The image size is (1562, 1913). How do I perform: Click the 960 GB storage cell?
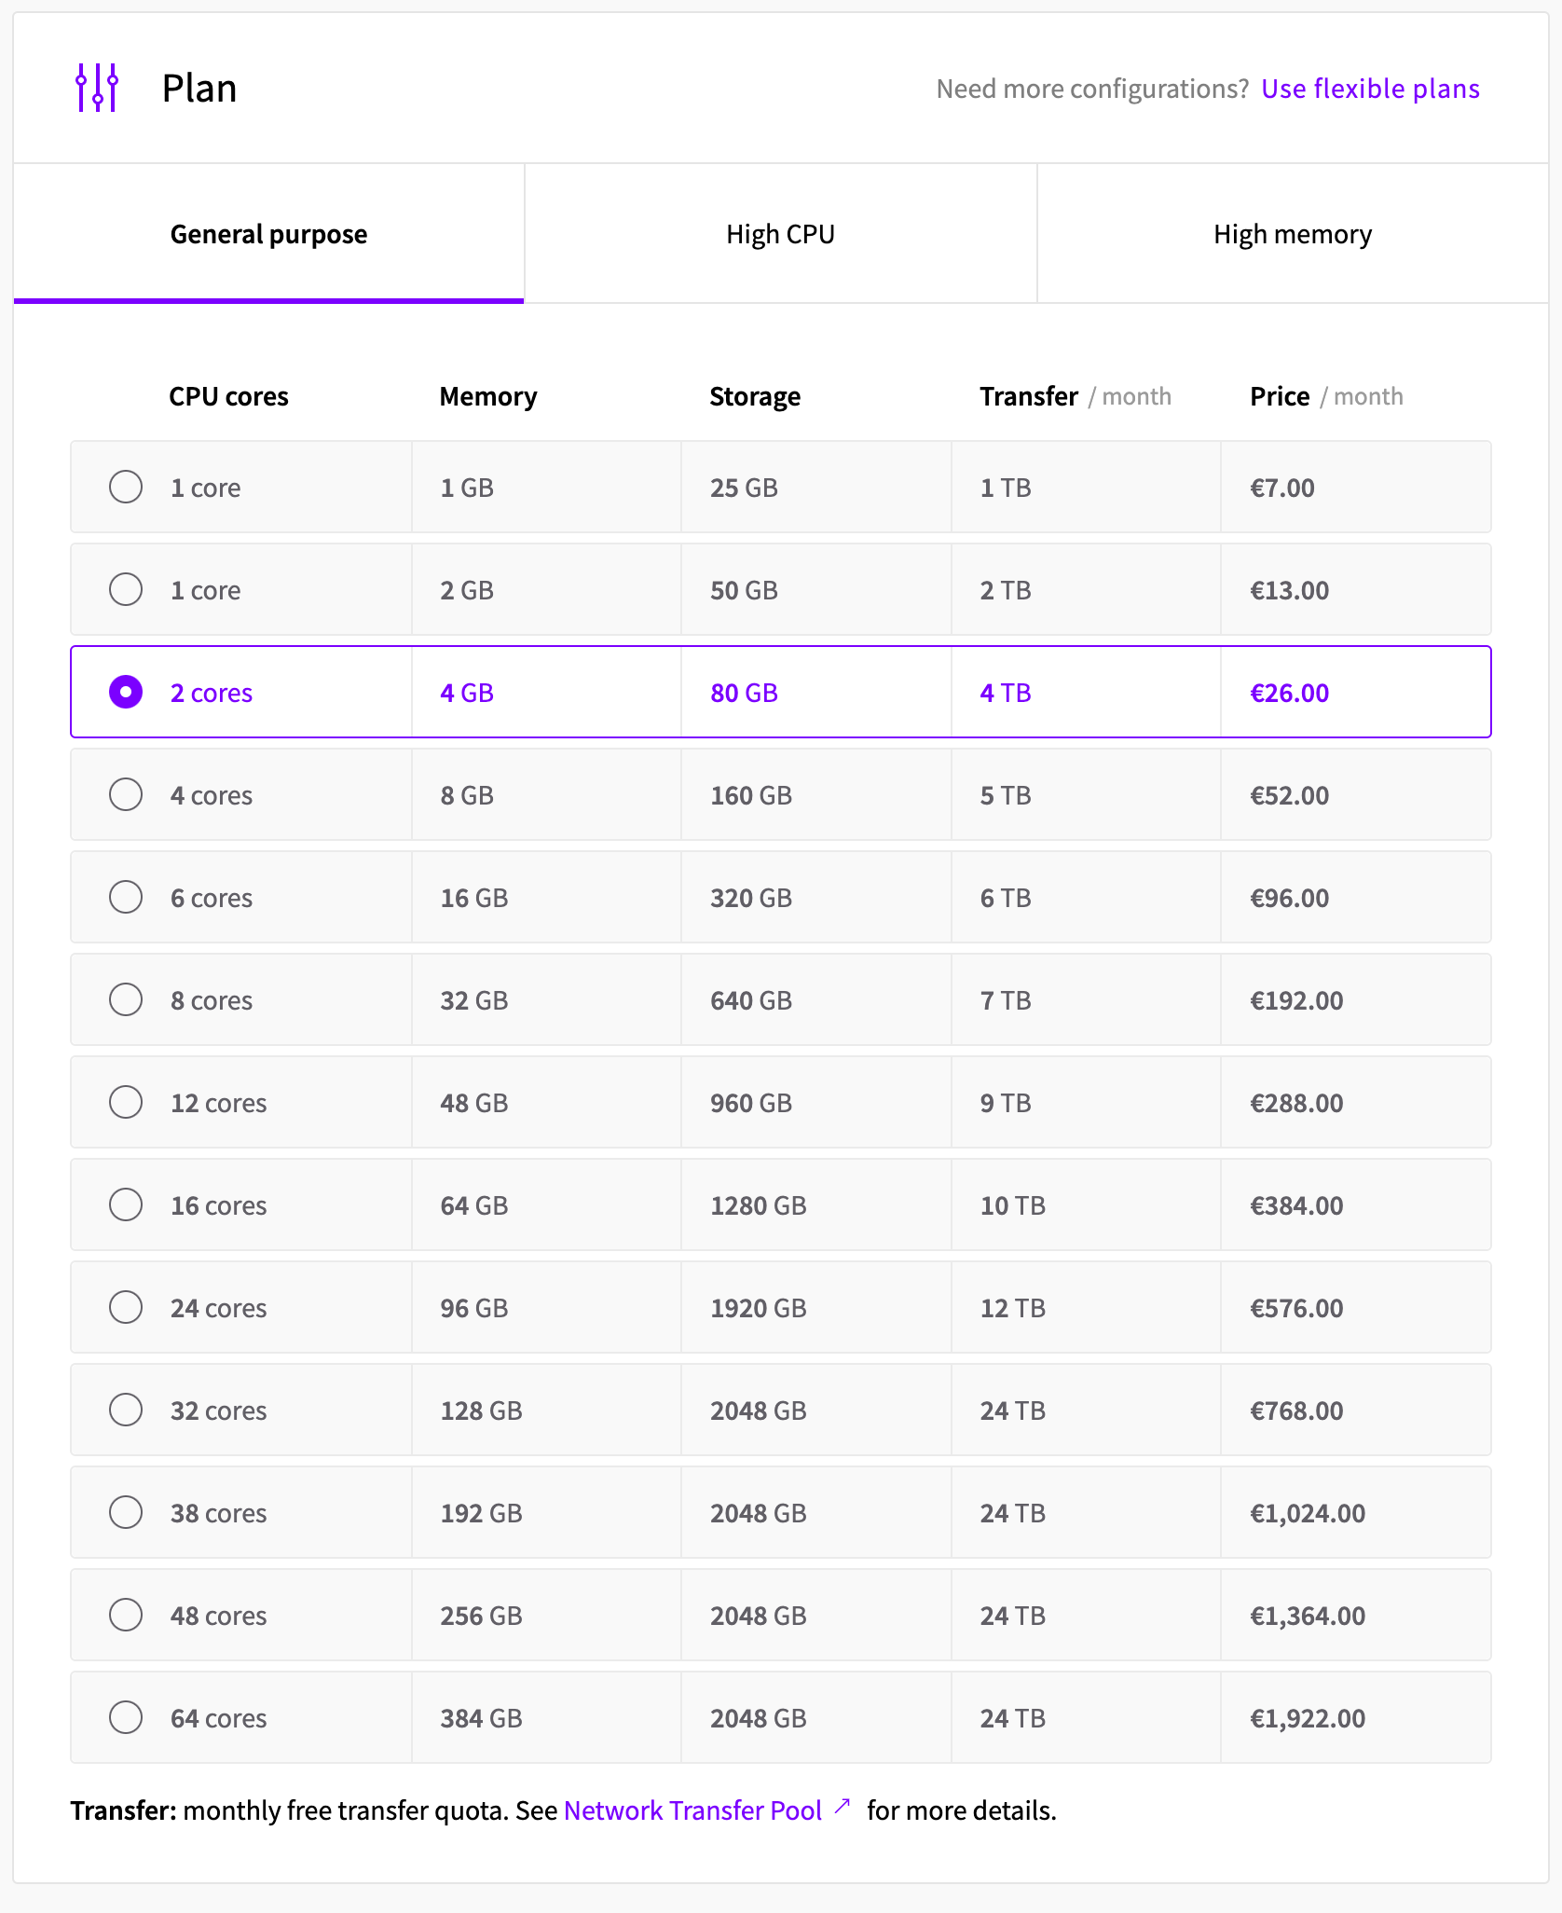816,1102
